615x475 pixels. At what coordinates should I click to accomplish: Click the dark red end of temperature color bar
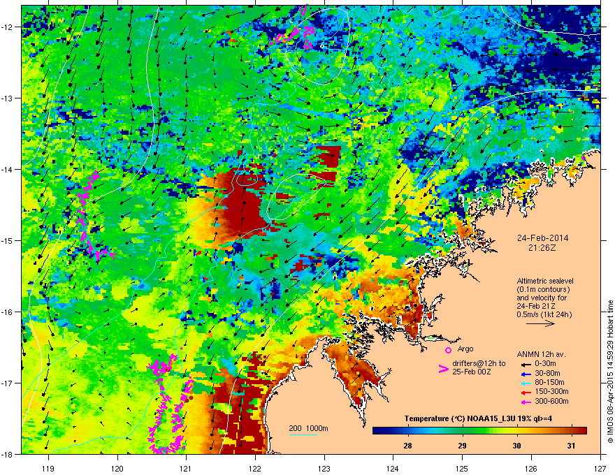[x=583, y=431]
